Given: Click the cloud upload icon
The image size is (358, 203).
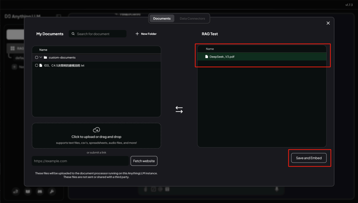Looking at the screenshot, I should pos(96,130).
